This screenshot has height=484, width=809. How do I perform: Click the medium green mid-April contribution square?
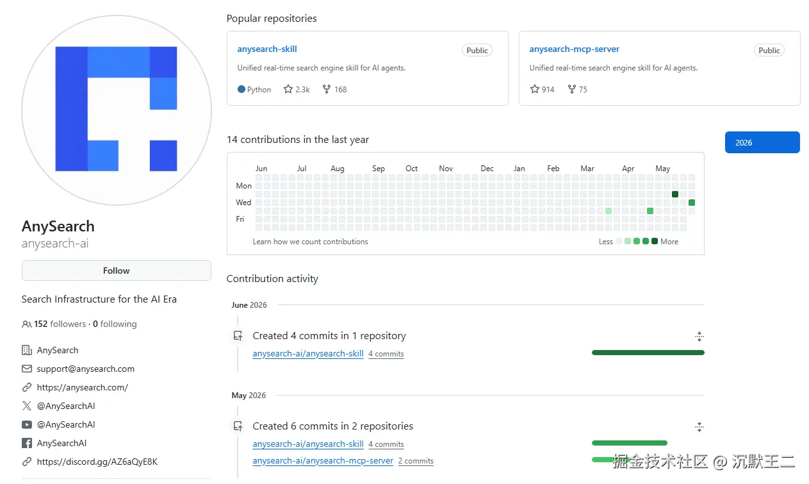(x=650, y=211)
